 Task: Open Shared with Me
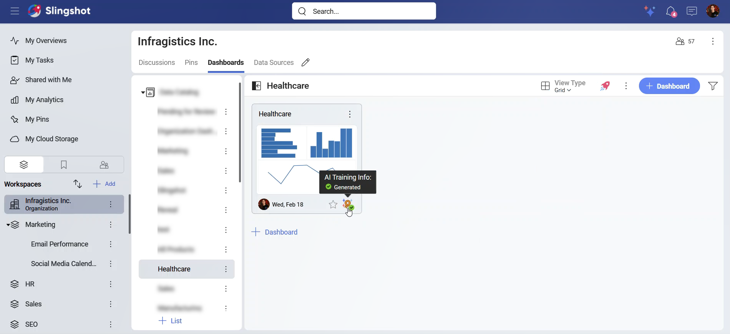coord(48,80)
